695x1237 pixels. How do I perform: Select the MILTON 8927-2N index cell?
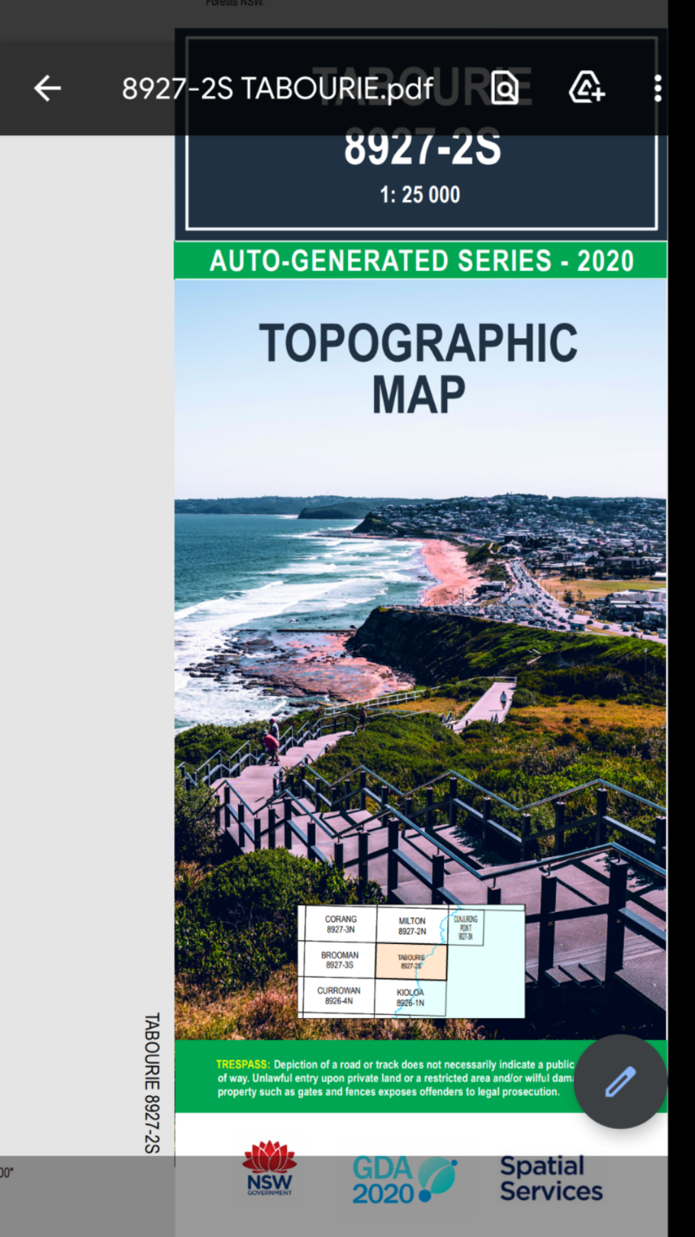(x=412, y=926)
